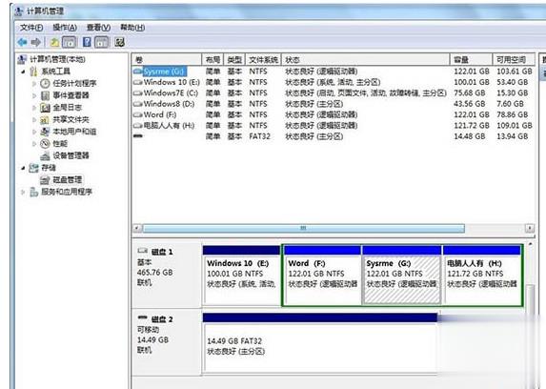Select the Windows8 (D:) volume row
Viewport: 546px width, 389px height.
coord(333,104)
